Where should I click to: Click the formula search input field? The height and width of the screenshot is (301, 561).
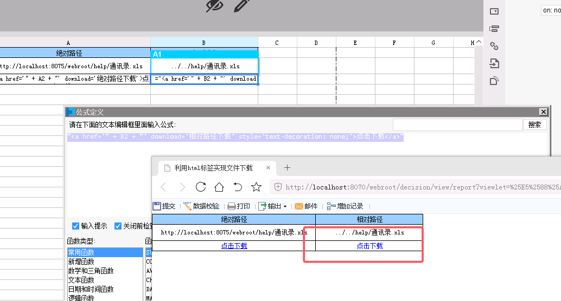tap(457, 125)
